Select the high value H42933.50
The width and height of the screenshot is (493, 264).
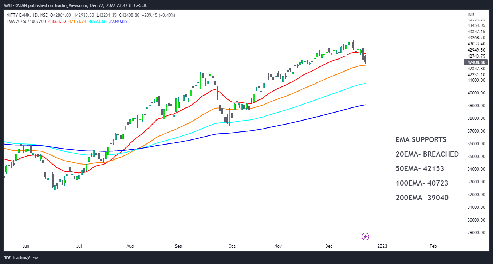click(84, 15)
